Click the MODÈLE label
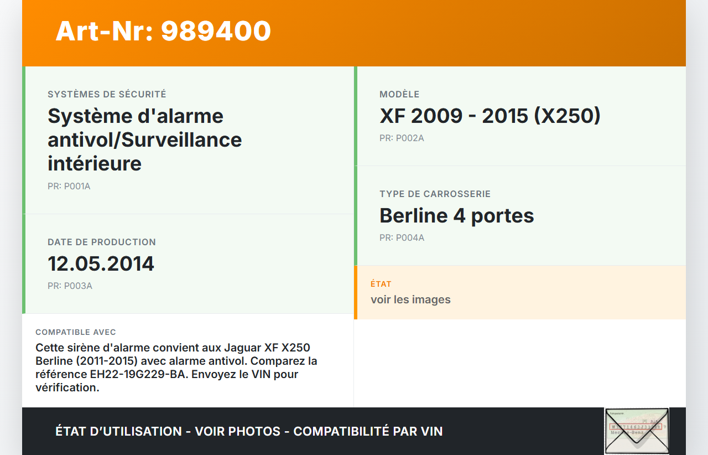 coord(399,95)
